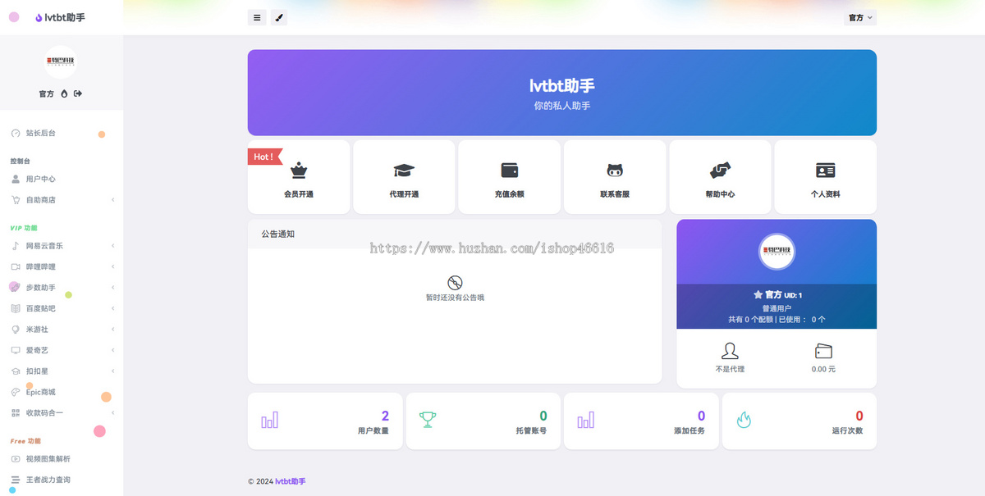This screenshot has height=496, width=985.
Task: Open 用户中心 via its person icon
Action: point(16,179)
